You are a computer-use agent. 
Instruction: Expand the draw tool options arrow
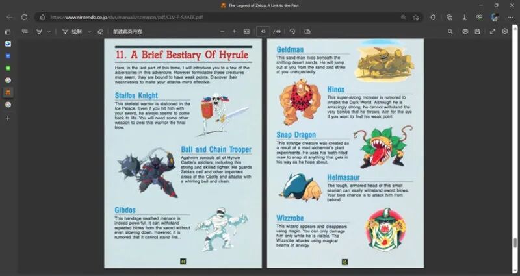[90, 32]
